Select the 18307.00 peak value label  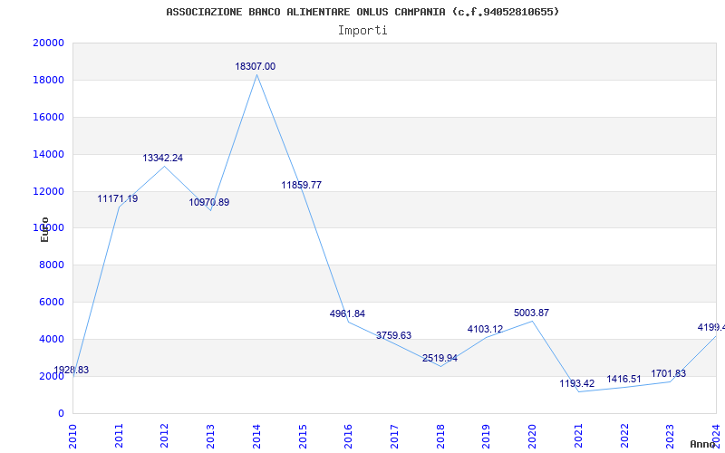coord(256,66)
